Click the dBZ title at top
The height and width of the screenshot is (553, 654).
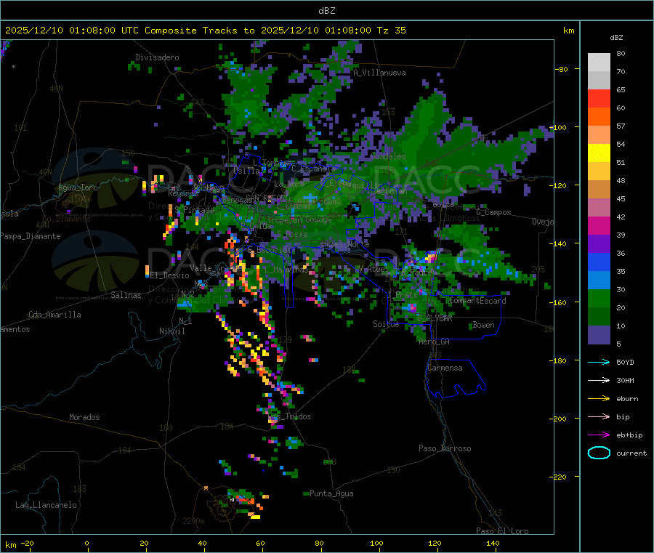tap(326, 11)
